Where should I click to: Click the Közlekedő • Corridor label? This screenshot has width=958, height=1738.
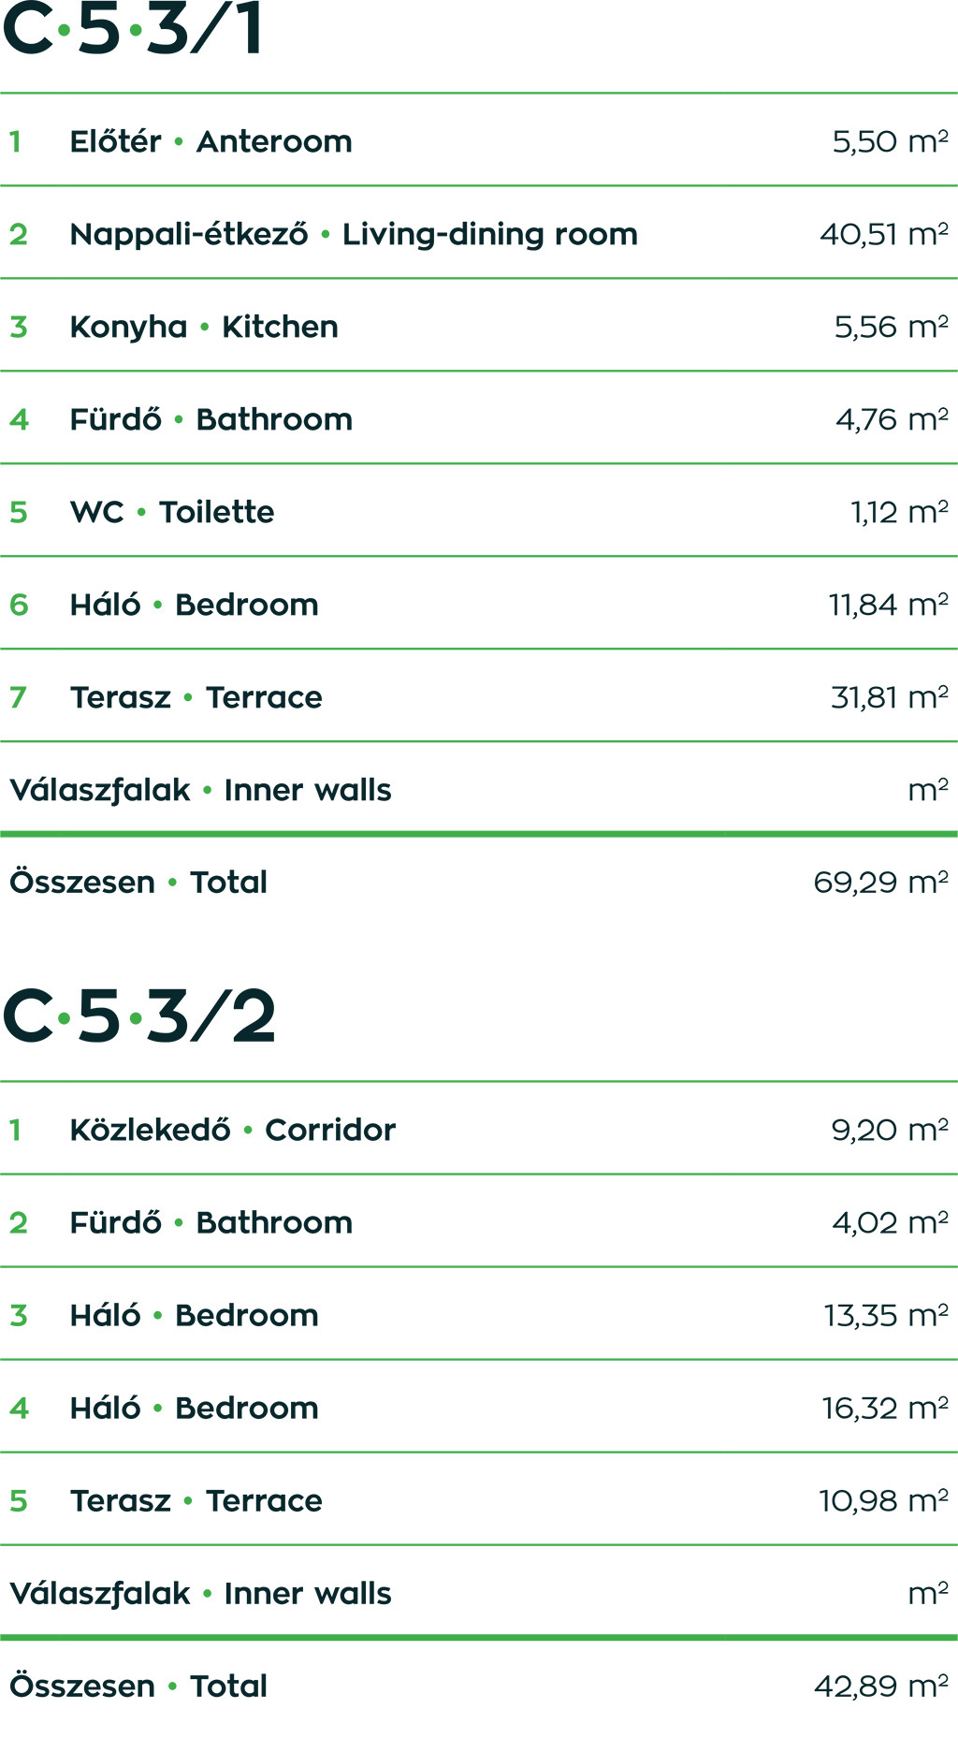(x=233, y=1130)
